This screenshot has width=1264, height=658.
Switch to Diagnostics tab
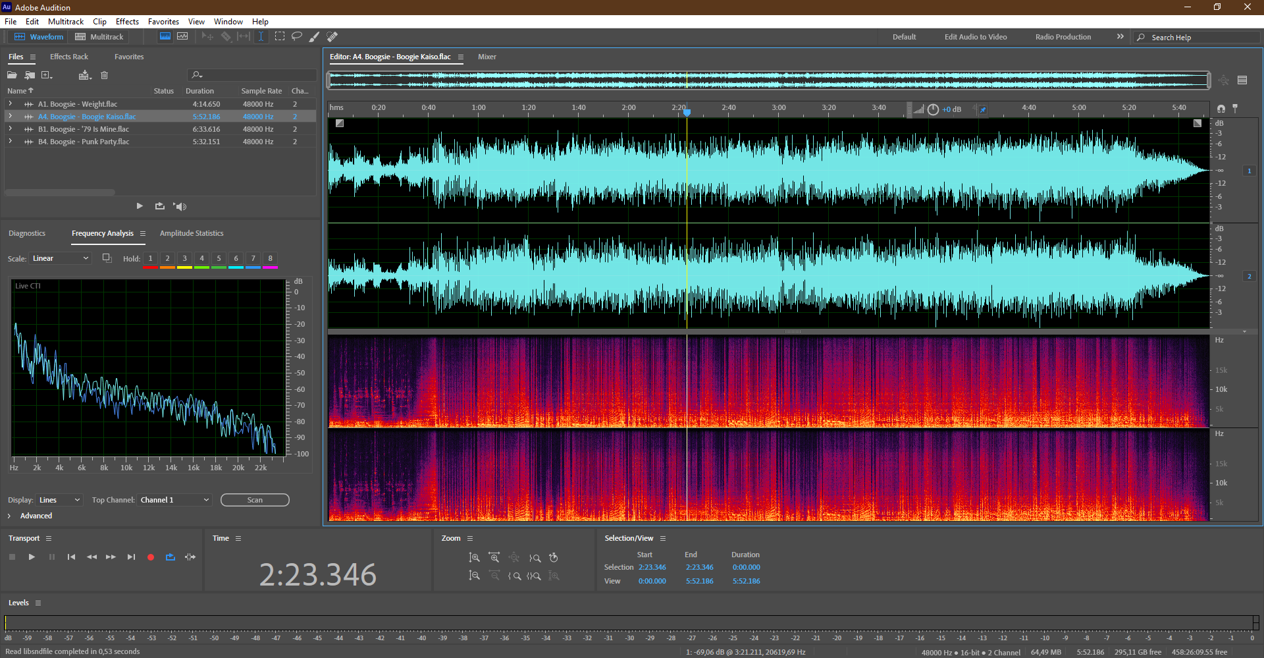[x=27, y=233]
